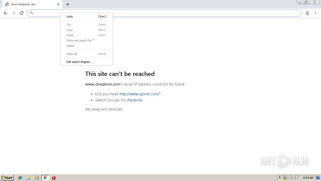Select the www.cheqzone.com tab

[32, 4]
